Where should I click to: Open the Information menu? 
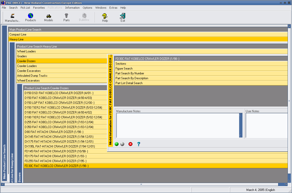coord(72,8)
